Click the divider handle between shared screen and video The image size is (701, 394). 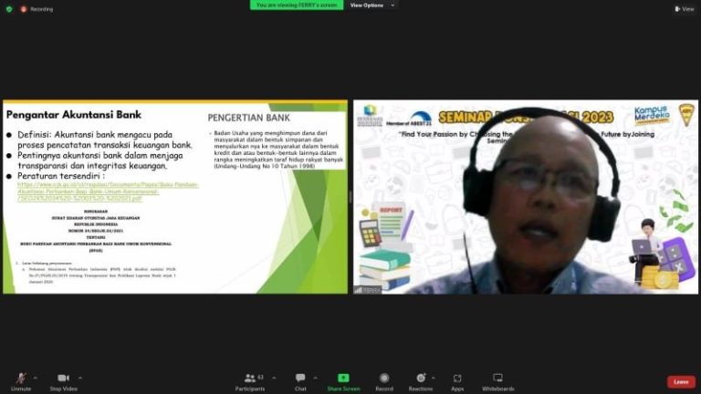pos(350,197)
